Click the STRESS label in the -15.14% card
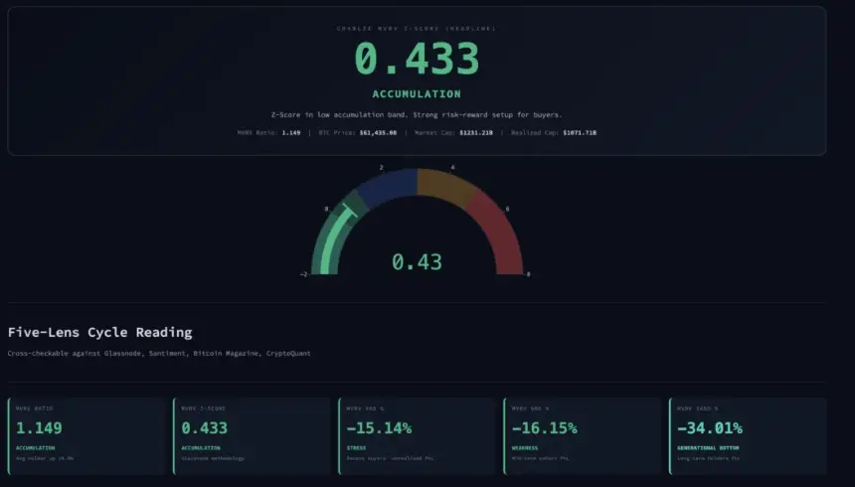 (x=356, y=448)
